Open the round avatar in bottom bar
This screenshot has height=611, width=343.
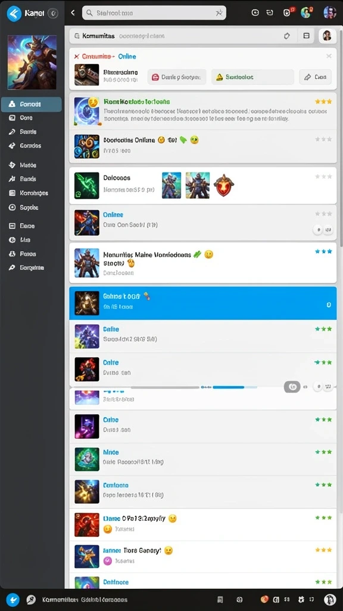click(x=330, y=599)
